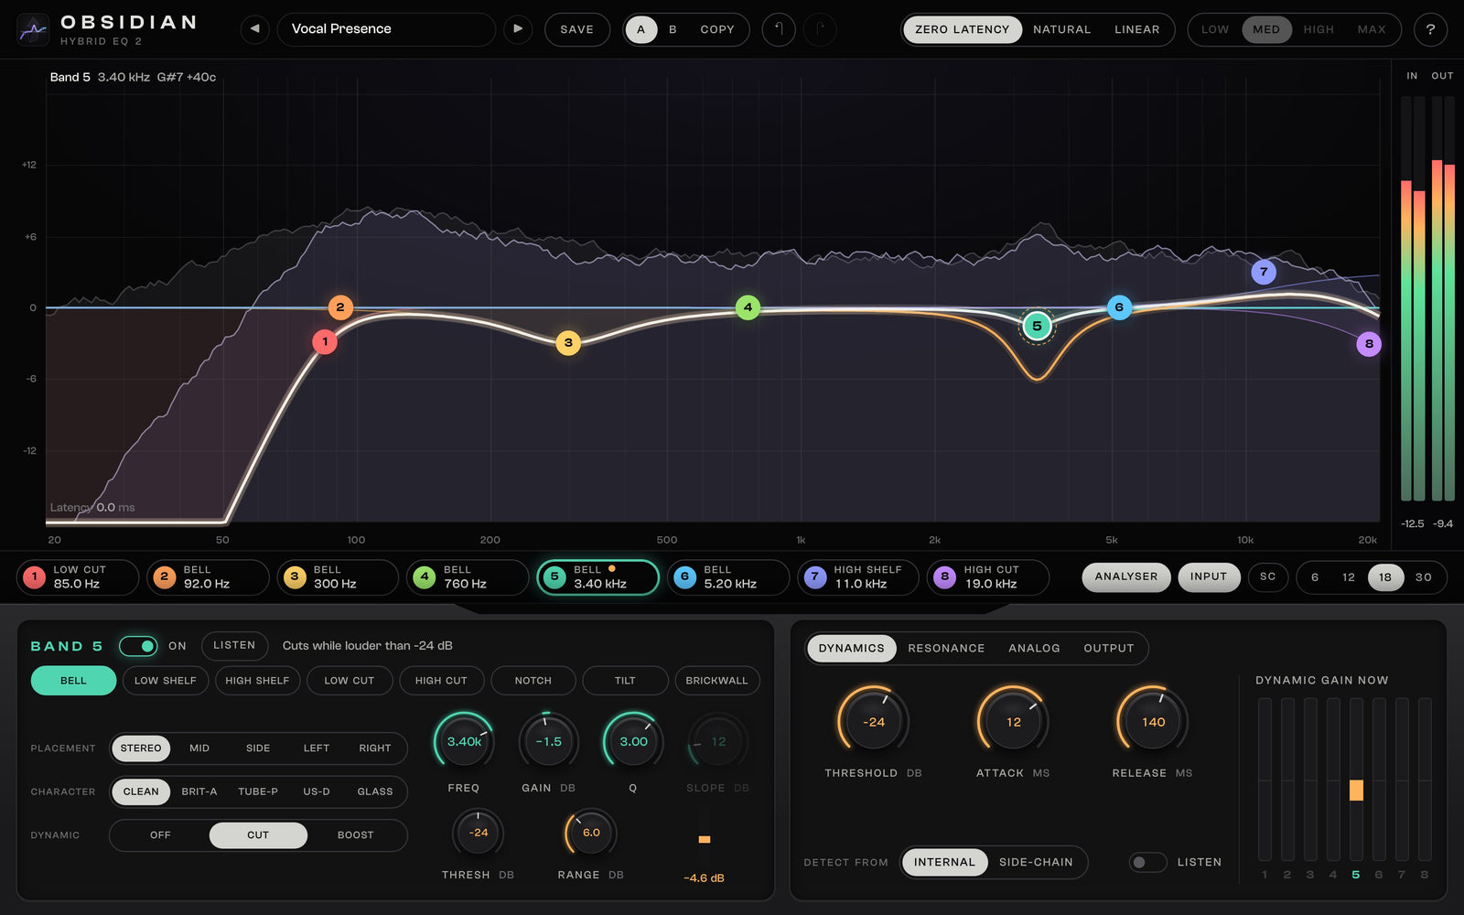This screenshot has width=1464, height=915.
Task: Click the next preset arrow
Action: [518, 29]
